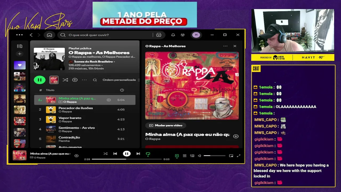Open the play queue icon
The image size is (341, 192).
point(184,156)
